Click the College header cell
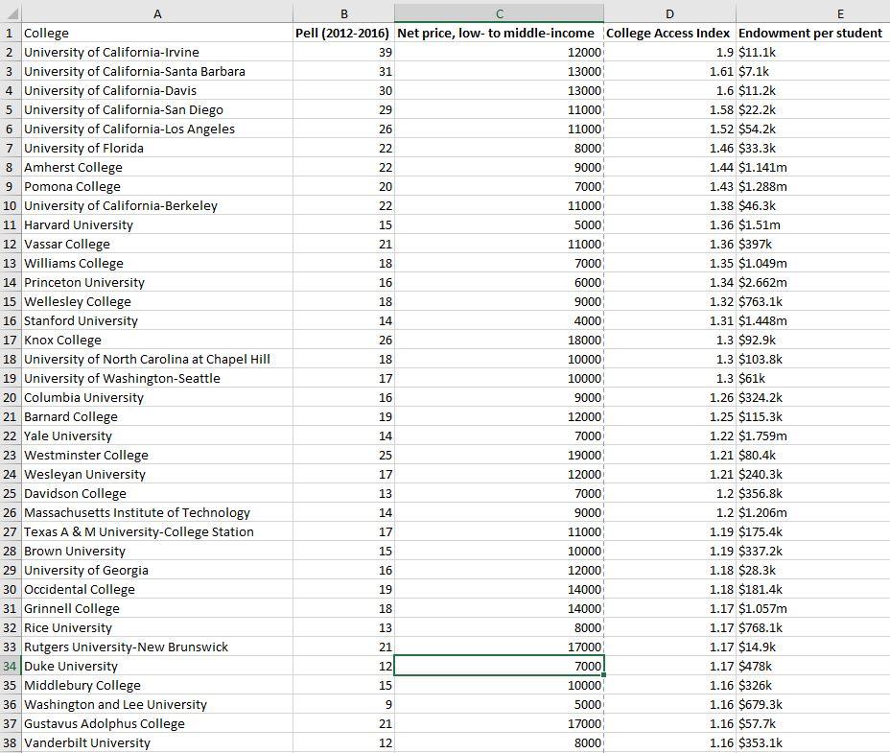890x753 pixels. coord(156,33)
